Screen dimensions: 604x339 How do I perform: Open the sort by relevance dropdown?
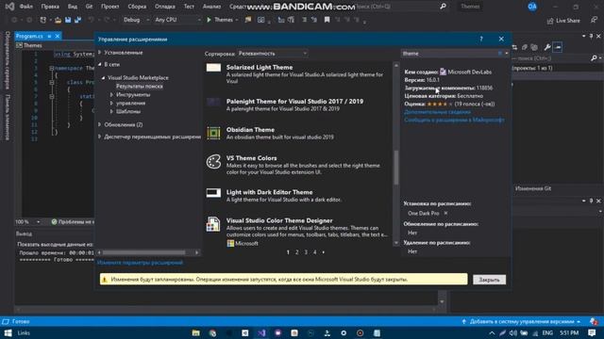tap(273, 54)
